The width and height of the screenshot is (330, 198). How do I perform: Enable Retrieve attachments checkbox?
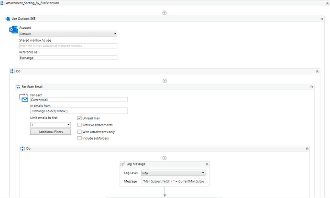[x=79, y=125]
